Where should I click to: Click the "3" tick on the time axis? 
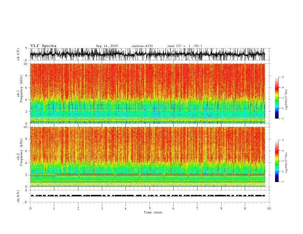tap(102, 208)
